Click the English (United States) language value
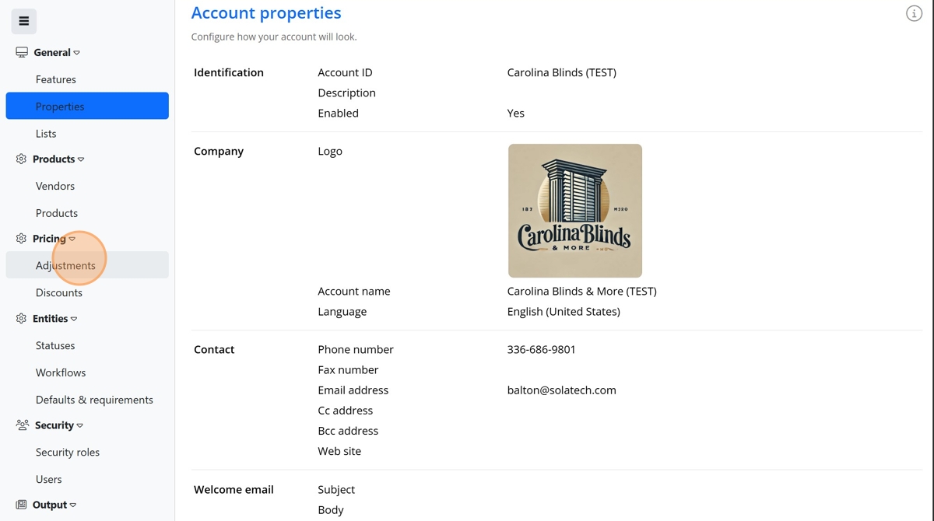The width and height of the screenshot is (934, 521). (564, 311)
